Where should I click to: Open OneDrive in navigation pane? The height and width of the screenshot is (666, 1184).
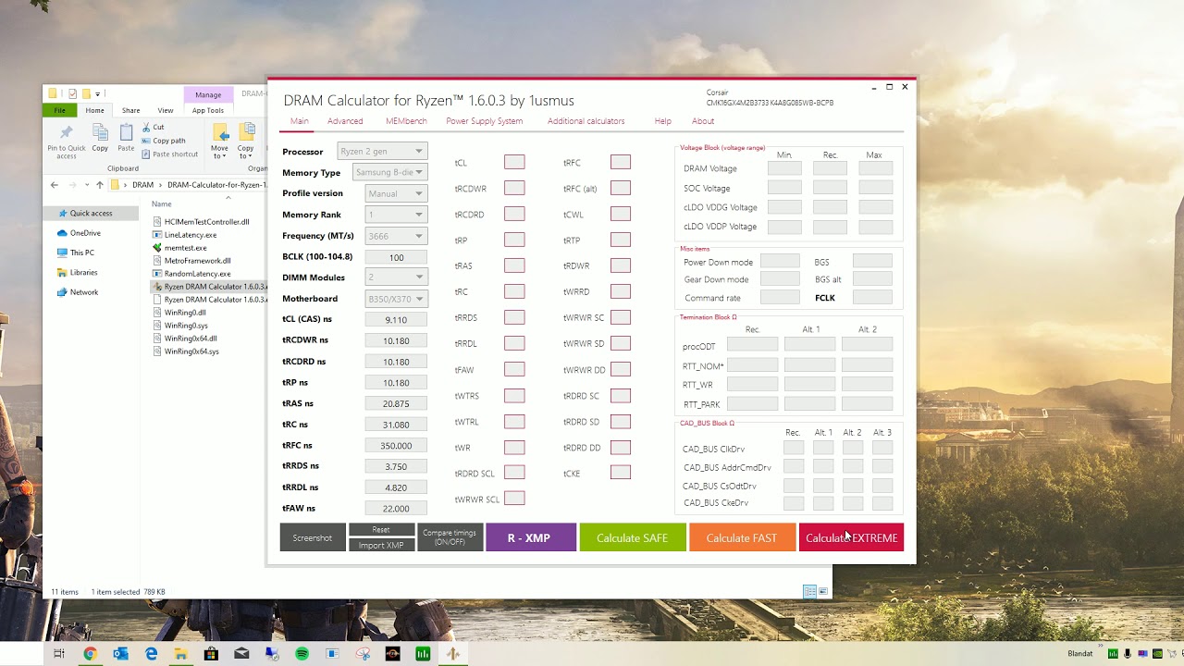(85, 233)
